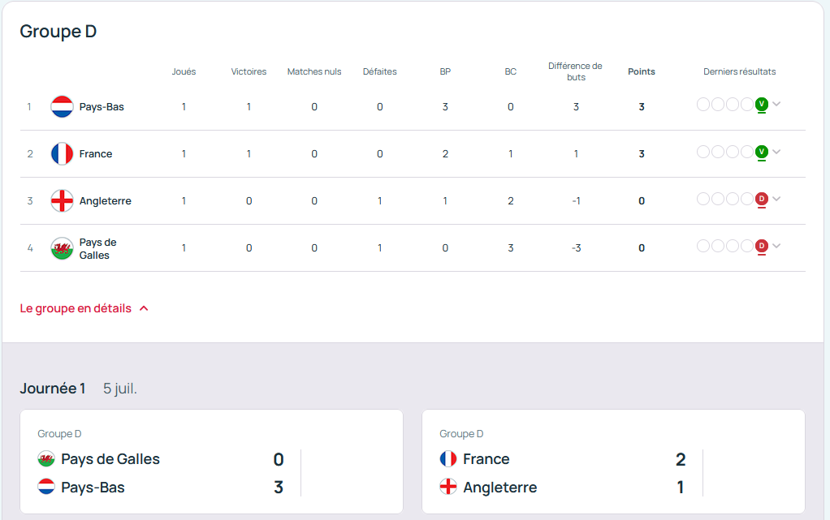Click Angleterre red D result badge

coord(762,199)
